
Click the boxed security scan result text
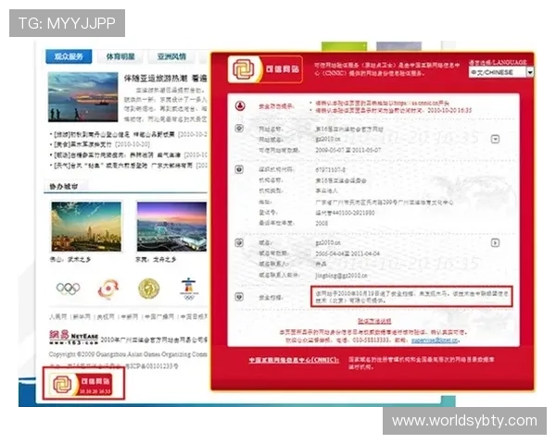[411, 296]
